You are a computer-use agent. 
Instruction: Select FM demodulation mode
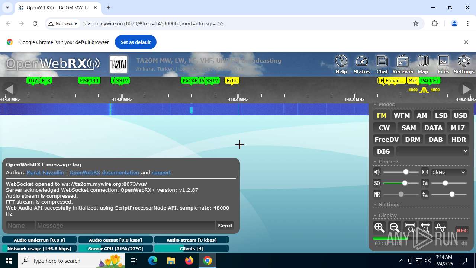(382, 115)
